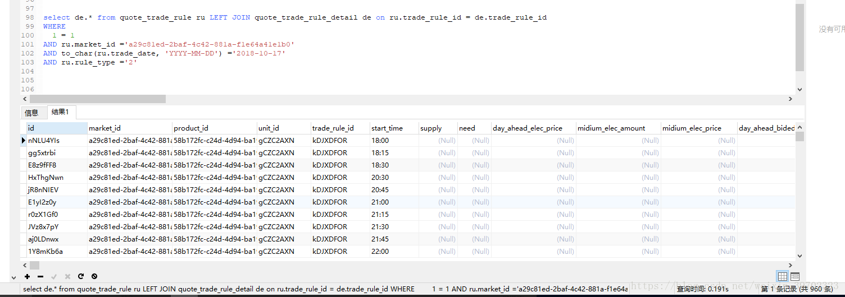The image size is (845, 297).
Task: Discard changes with the X icon
Action: click(x=67, y=276)
